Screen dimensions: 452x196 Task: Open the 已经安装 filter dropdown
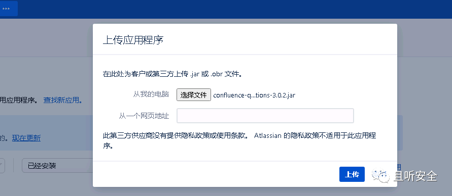point(57,166)
